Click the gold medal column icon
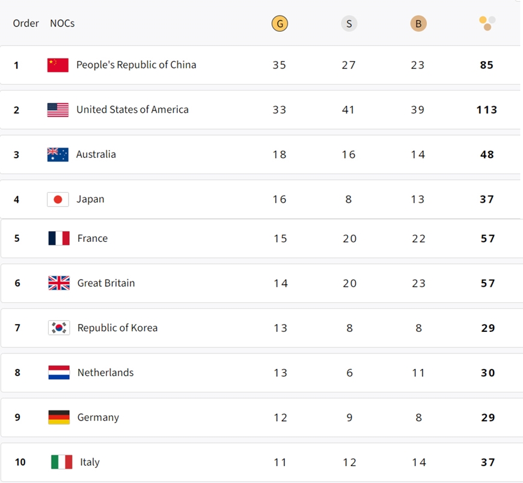 coord(280,23)
